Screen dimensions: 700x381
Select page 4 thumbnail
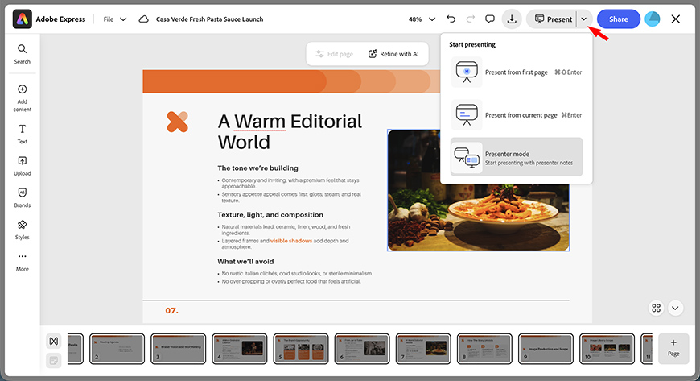pos(239,348)
